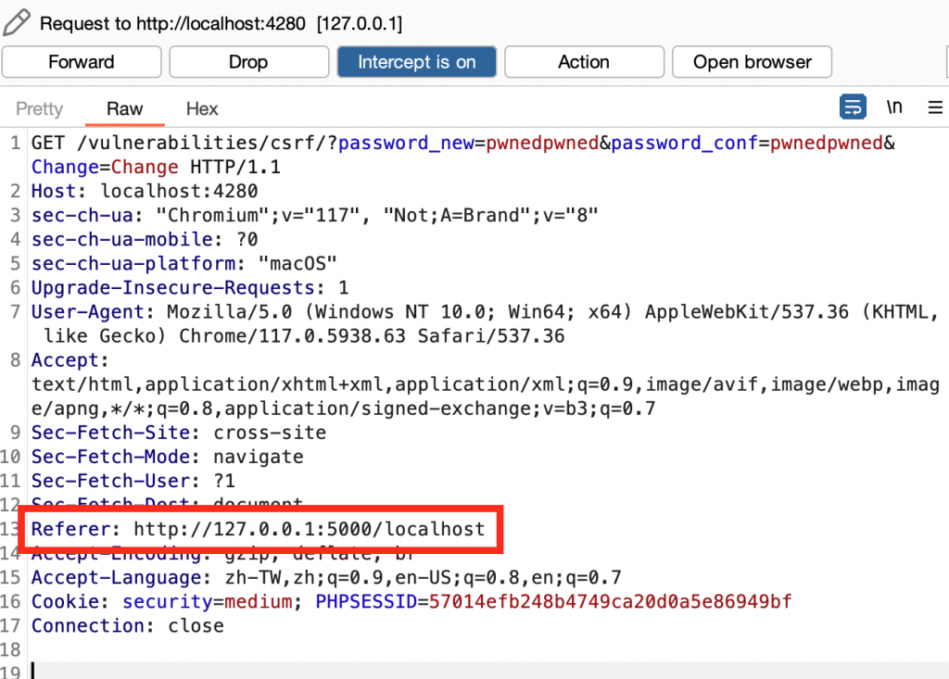The height and width of the screenshot is (679, 949).
Task: Click the Connection: close header
Action: (x=128, y=626)
